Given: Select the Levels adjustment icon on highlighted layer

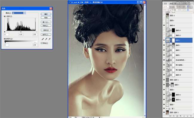Looking at the screenshot, I should click(x=168, y=40).
